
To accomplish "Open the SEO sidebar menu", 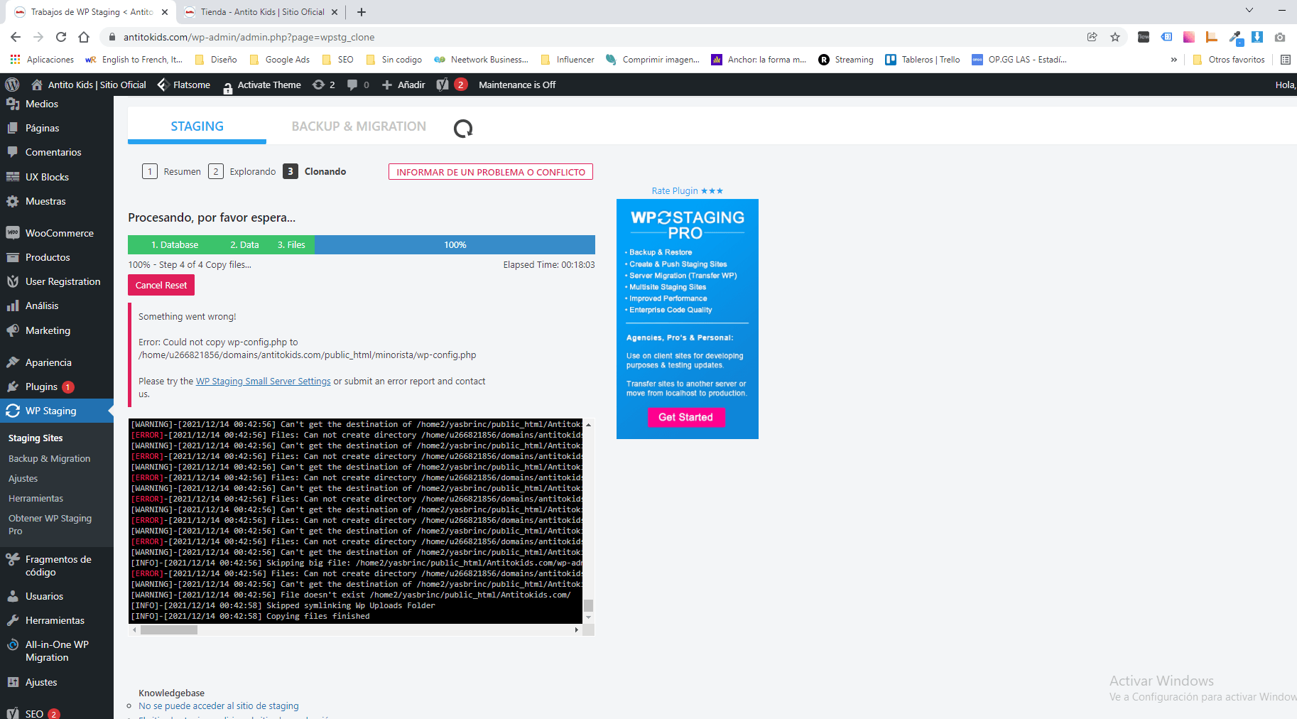I will coord(34,713).
